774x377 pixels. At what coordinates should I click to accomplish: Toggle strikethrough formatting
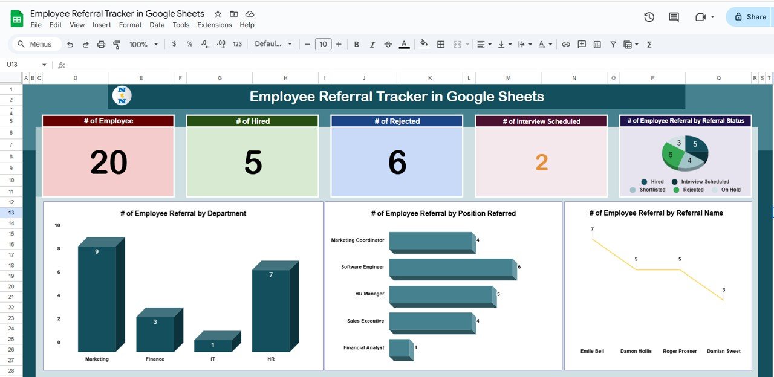point(388,45)
